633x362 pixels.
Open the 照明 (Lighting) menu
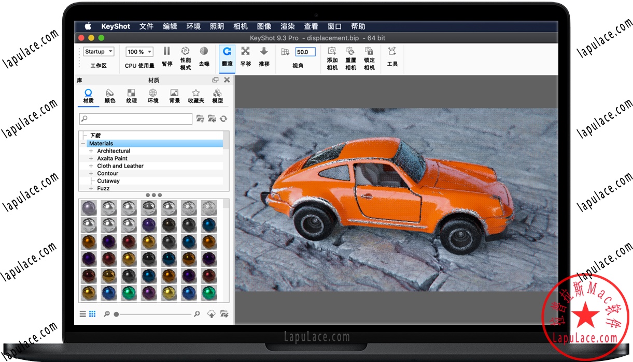point(217,26)
